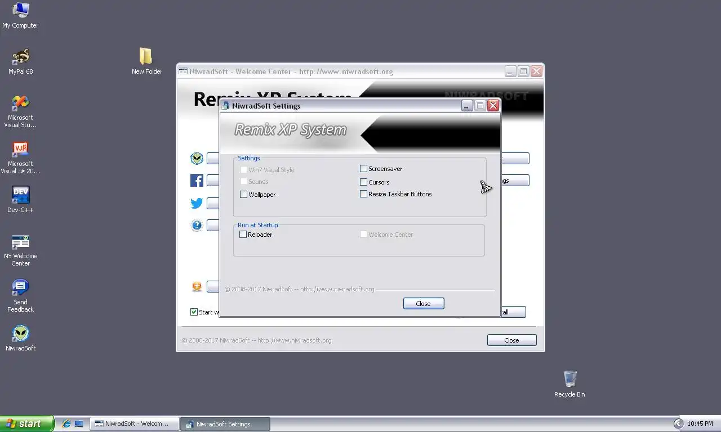Switch to NiwradSoft - Welcome taskbar button
Image resolution: width=721 pixels, height=432 pixels.
(x=135, y=424)
